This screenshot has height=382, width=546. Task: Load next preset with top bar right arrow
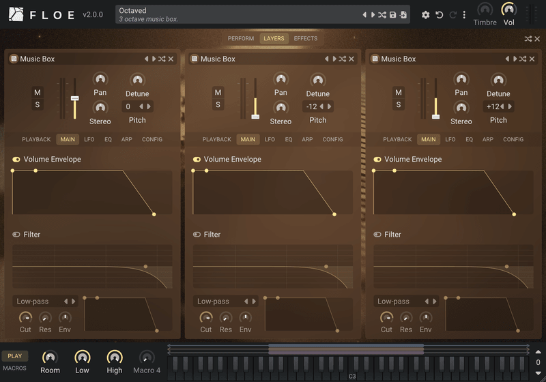click(x=373, y=14)
